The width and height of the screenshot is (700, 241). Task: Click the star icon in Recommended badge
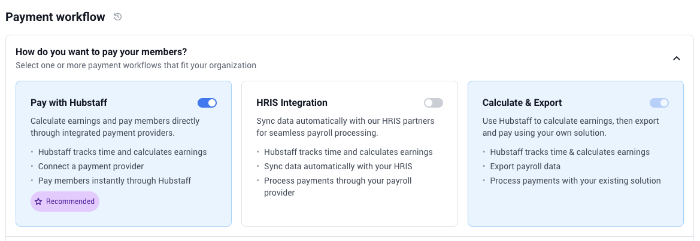click(38, 202)
